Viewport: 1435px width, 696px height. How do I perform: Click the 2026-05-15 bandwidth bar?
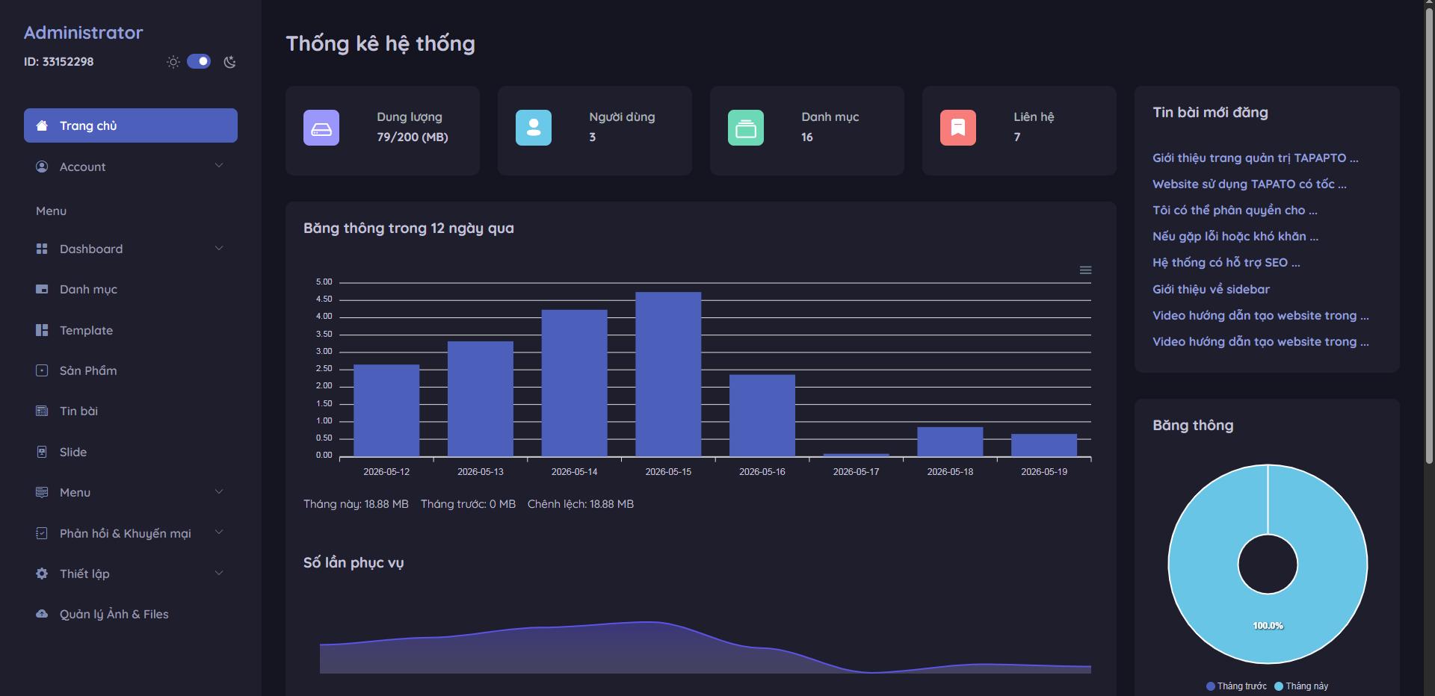tap(668, 374)
